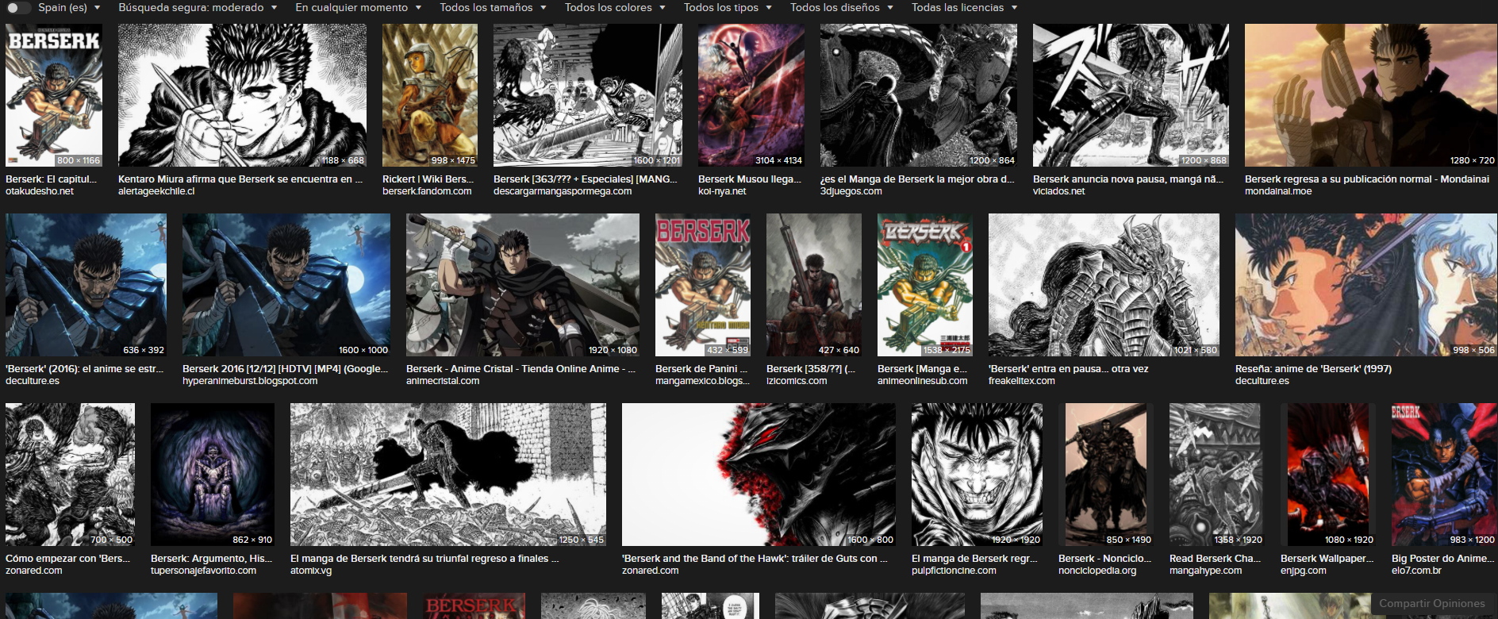Click the berserk.fandom.com source text

click(427, 191)
